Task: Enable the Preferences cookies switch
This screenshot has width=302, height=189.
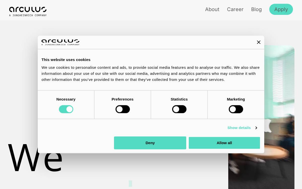Action: [123, 109]
